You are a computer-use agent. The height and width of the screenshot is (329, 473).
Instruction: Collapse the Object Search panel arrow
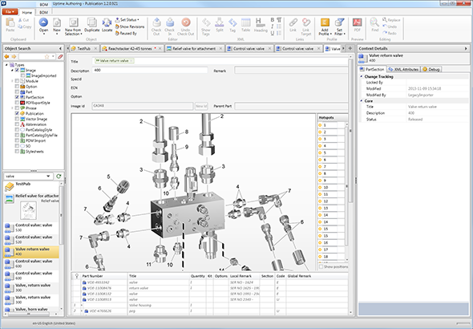(x=60, y=48)
